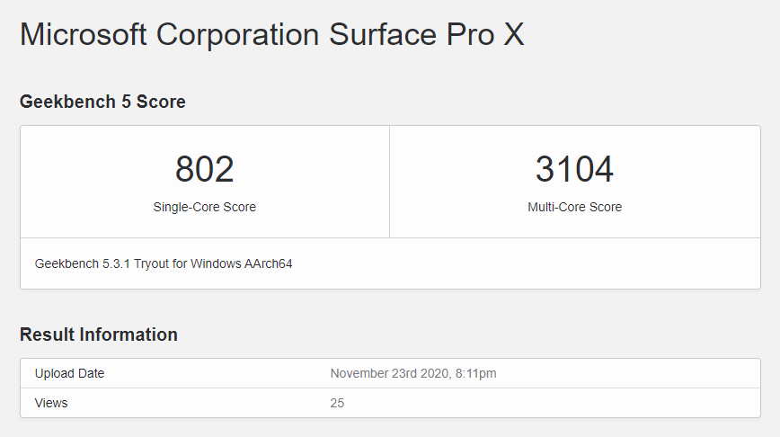This screenshot has height=437, width=780.
Task: Click the word Surface in the page title
Action: [x=383, y=35]
